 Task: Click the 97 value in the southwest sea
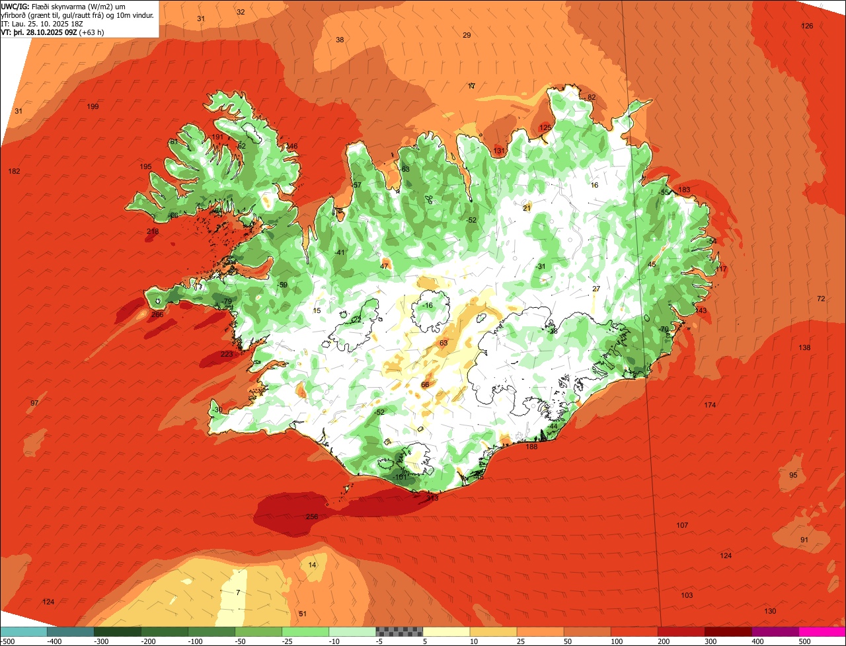(34, 403)
